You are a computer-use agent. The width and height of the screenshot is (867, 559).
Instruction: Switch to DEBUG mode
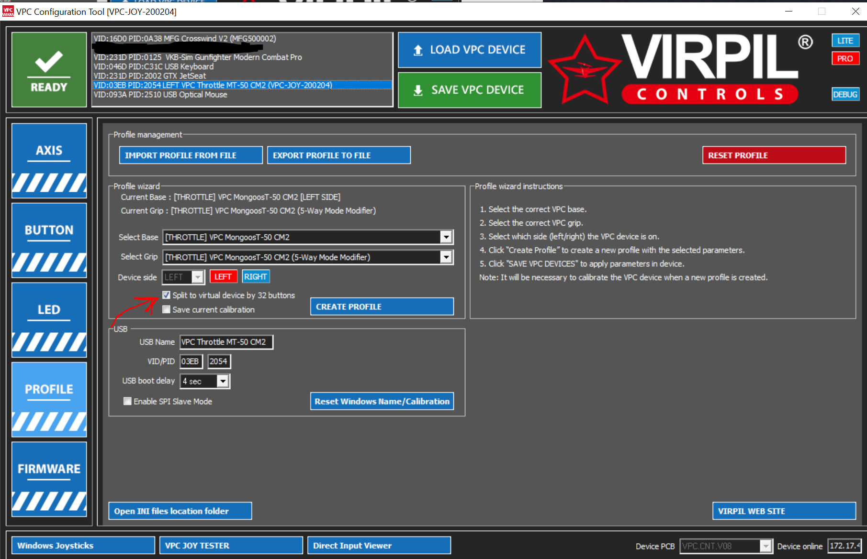coord(845,94)
